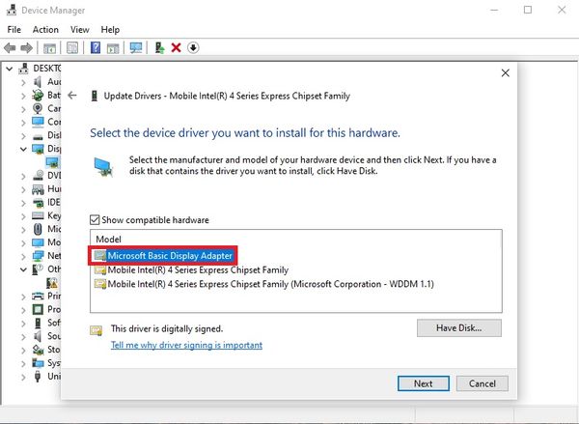Click the blue Help question-mark icon
579x424 pixels.
96,47
